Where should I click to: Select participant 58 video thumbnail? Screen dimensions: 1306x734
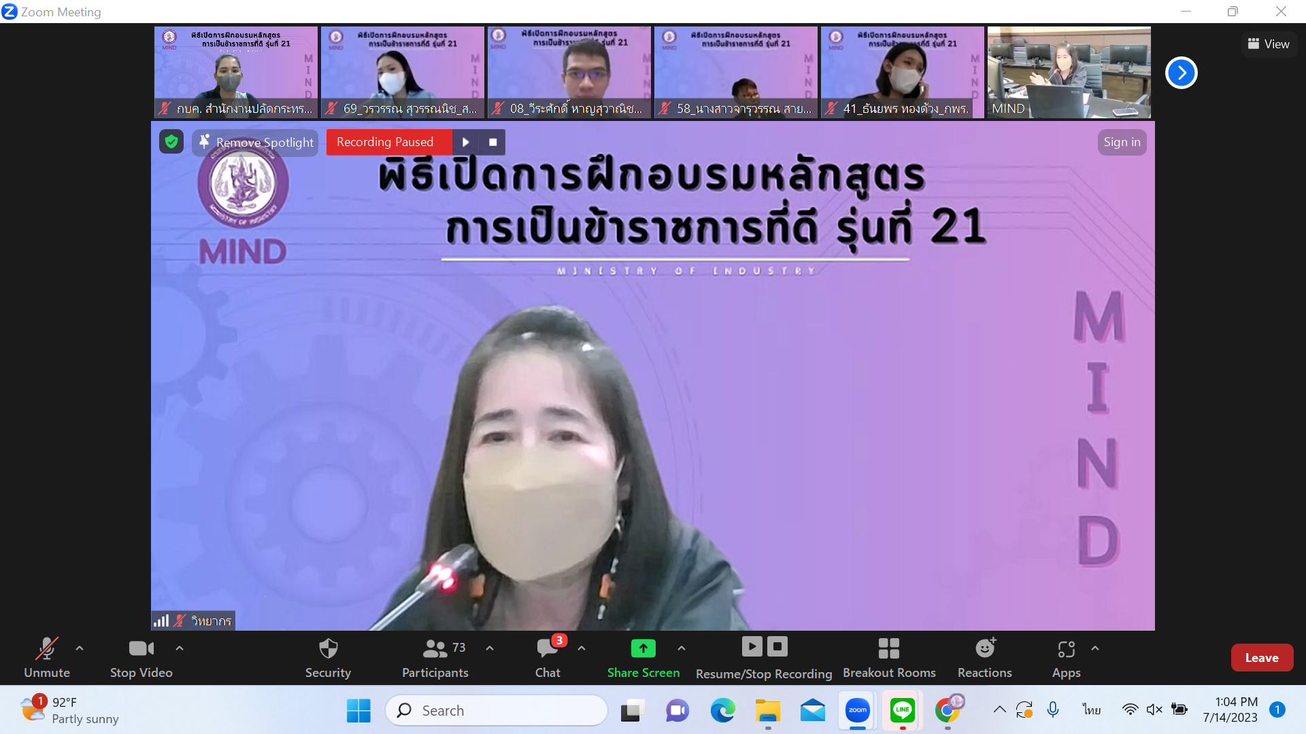point(736,72)
